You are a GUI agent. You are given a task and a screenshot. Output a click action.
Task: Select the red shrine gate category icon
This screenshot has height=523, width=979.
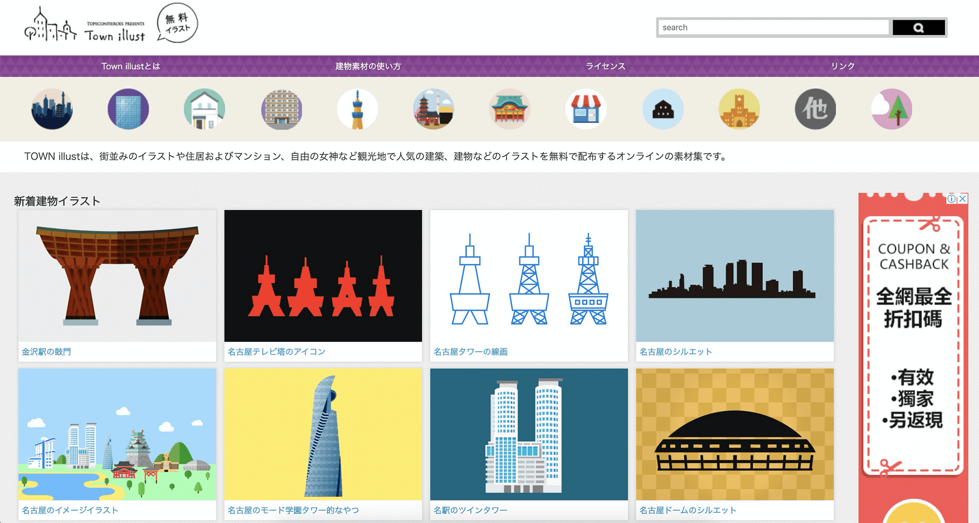[x=510, y=109]
